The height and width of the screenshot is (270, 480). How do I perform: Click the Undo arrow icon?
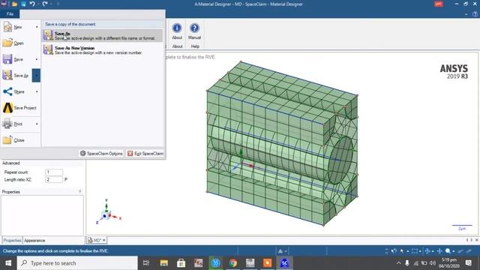[32, 4]
